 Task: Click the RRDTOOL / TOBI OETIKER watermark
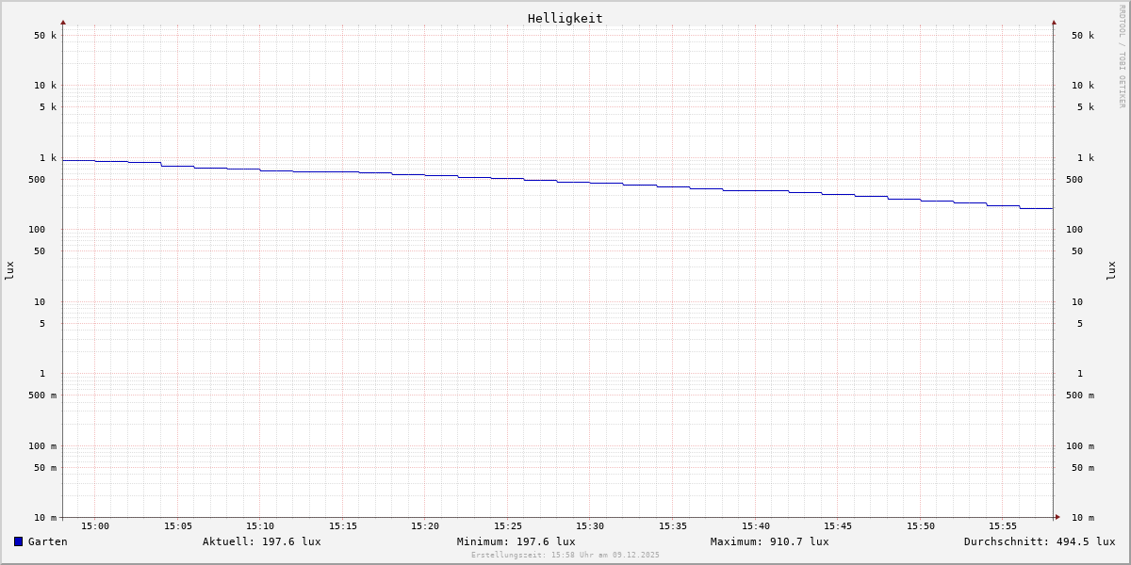click(x=1122, y=56)
